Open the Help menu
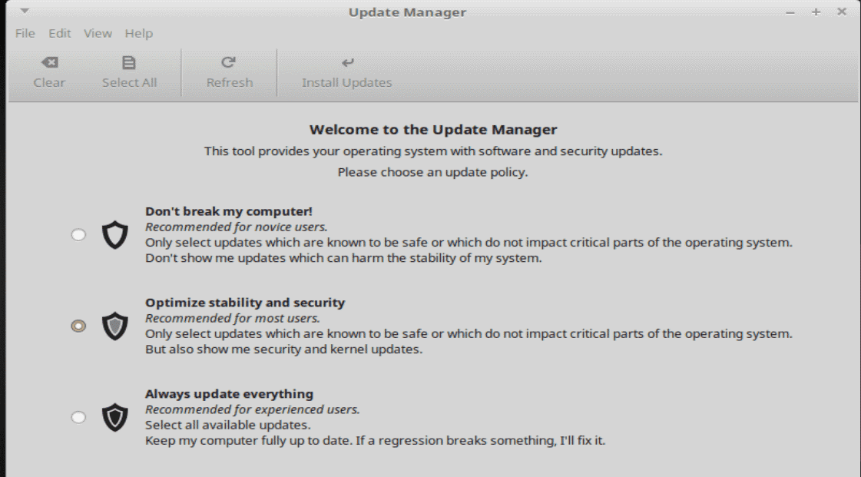Image resolution: width=861 pixels, height=477 pixels. point(138,34)
